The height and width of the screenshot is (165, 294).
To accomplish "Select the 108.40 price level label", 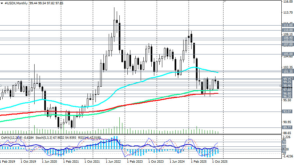I will point(288,38).
